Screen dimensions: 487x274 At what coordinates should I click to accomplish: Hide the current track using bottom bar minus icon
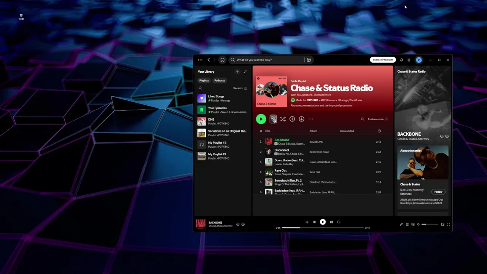pyautogui.click(x=238, y=224)
